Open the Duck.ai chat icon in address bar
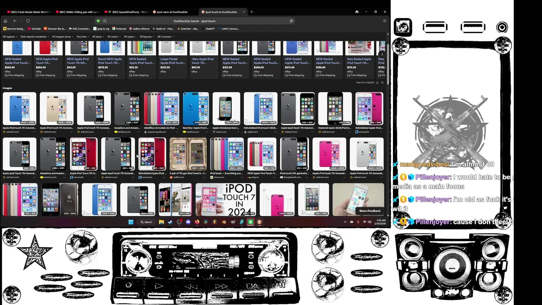 291,21
